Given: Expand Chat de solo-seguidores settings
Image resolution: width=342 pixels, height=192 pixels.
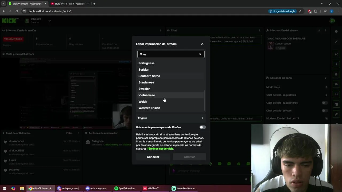Looking at the screenshot, I should (326, 95).
